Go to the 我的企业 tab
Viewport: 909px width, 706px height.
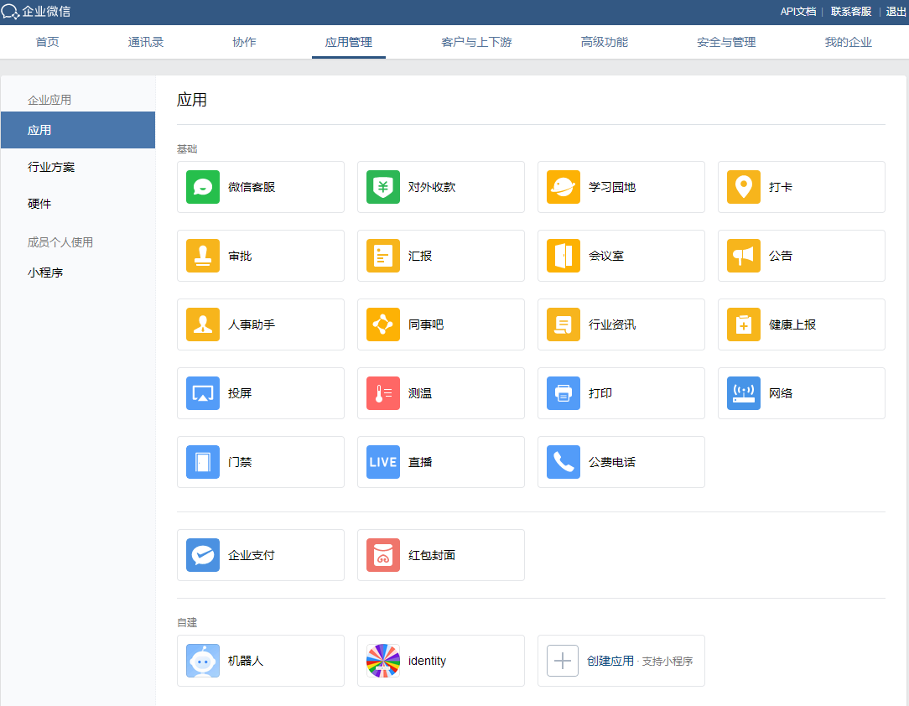[848, 42]
